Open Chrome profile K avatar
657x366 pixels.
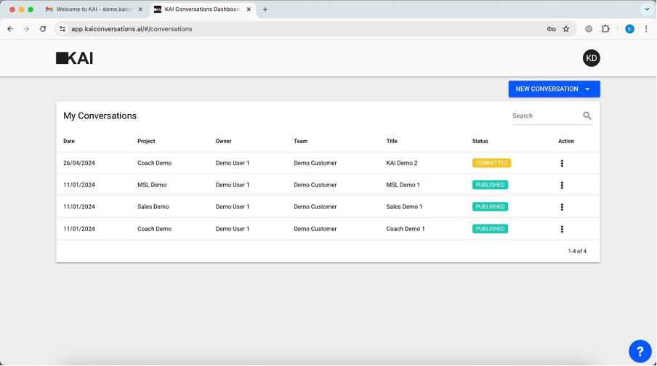click(x=630, y=29)
